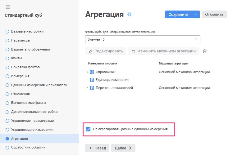233x155 pixels.
Task: Click the Отменить button
Action: click(x=214, y=14)
